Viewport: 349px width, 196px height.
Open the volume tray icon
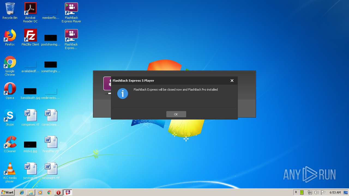pyautogui.click(x=316, y=192)
